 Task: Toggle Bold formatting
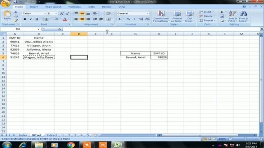25,19
